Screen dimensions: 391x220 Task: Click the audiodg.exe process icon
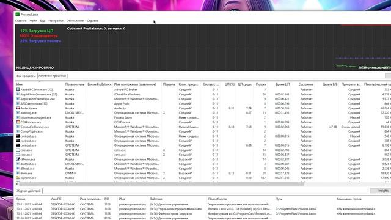[18, 112]
